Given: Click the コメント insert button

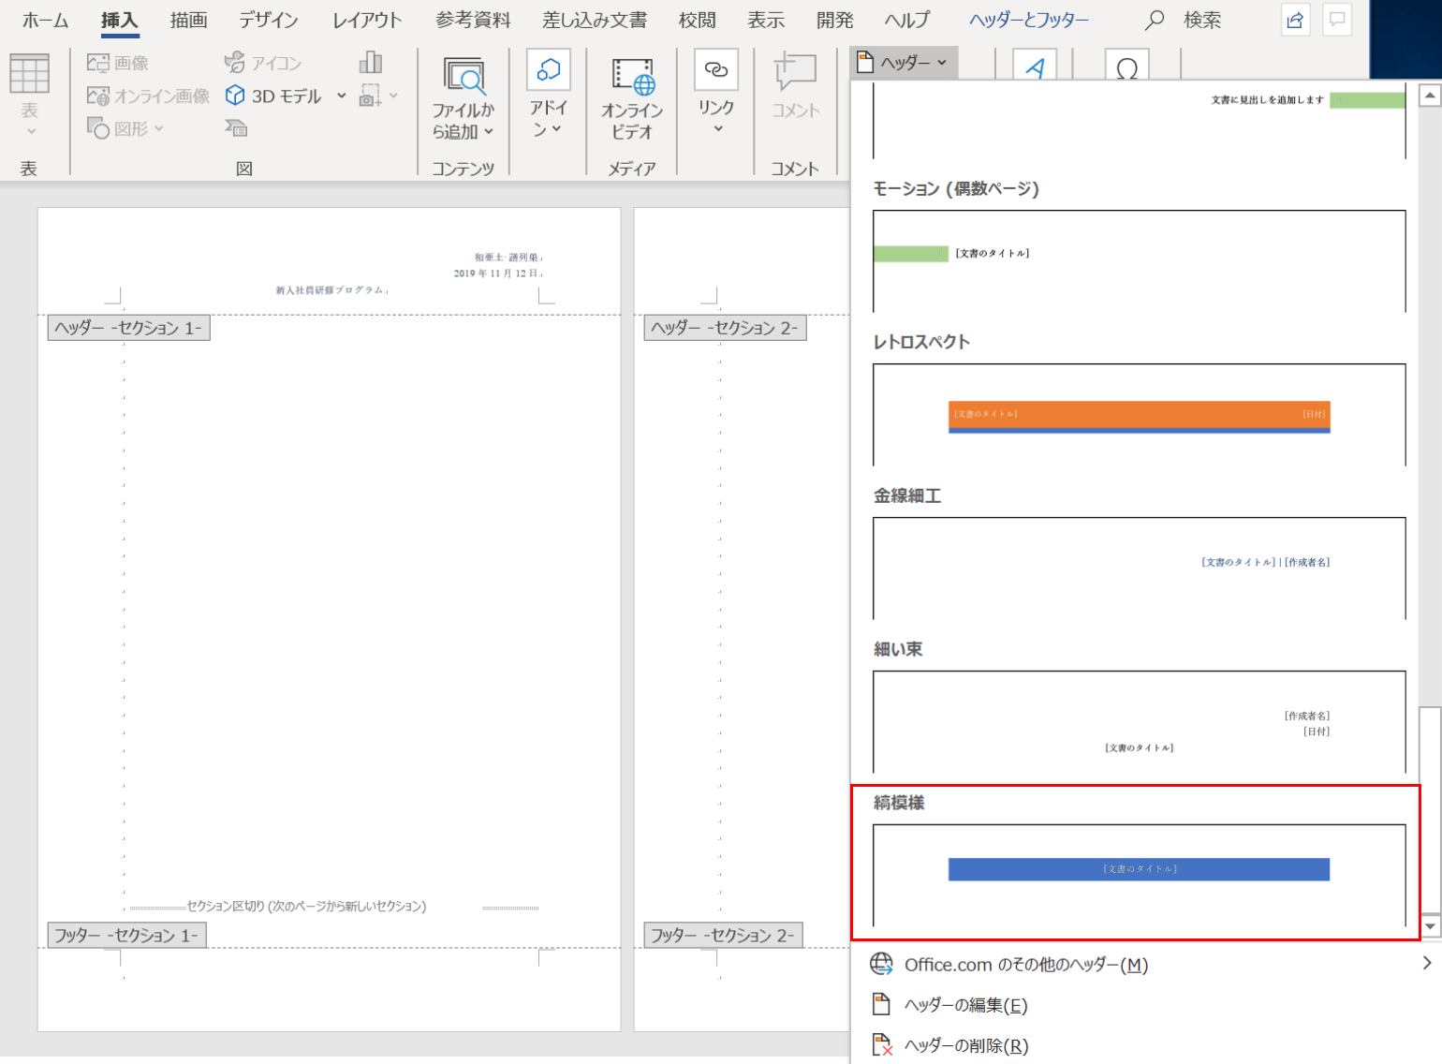Looking at the screenshot, I should click(x=795, y=86).
